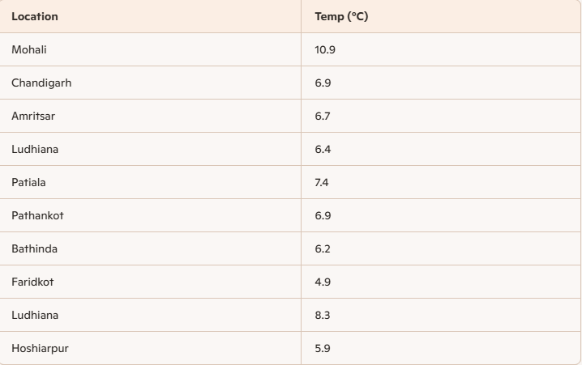Viewport: 582px width, 365px height.
Task: Select the Pathankot cell
Action: coord(150,215)
